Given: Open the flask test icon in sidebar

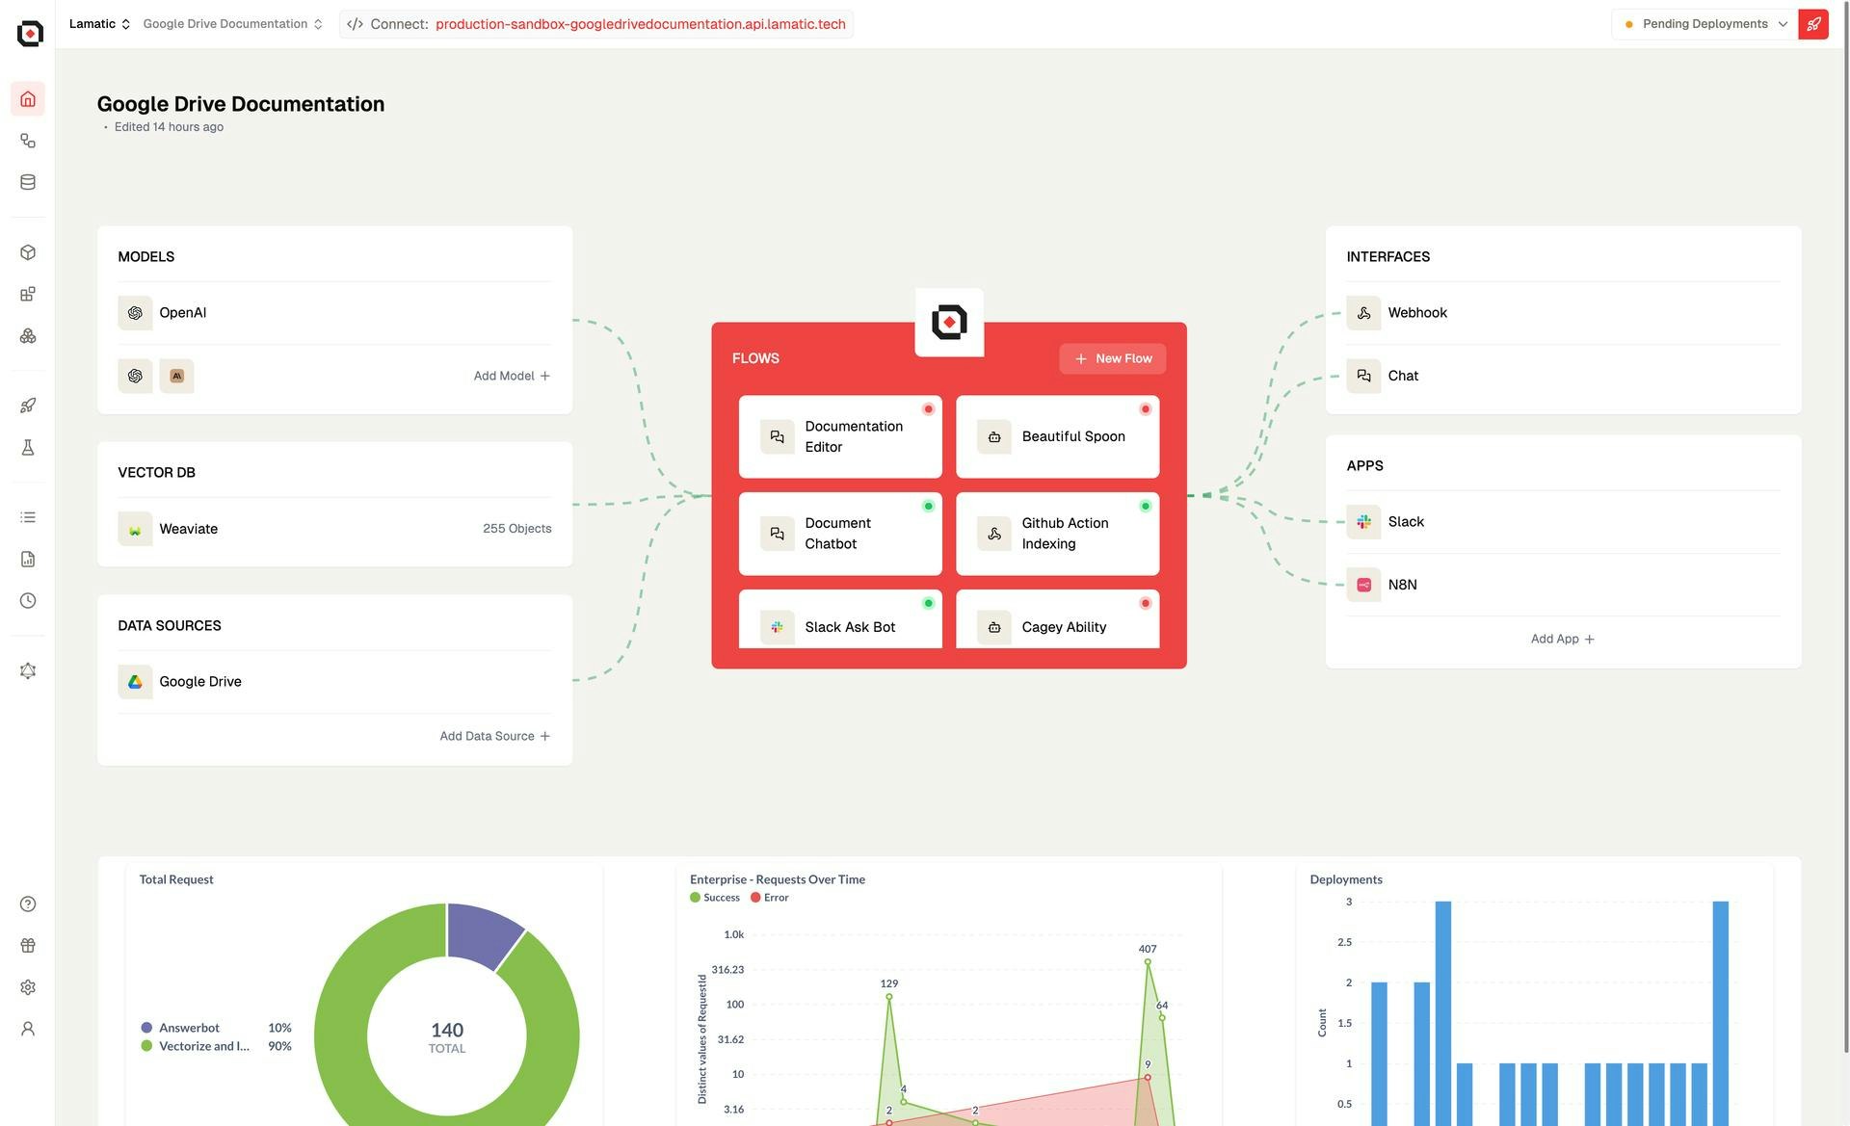Looking at the screenshot, I should [x=28, y=447].
